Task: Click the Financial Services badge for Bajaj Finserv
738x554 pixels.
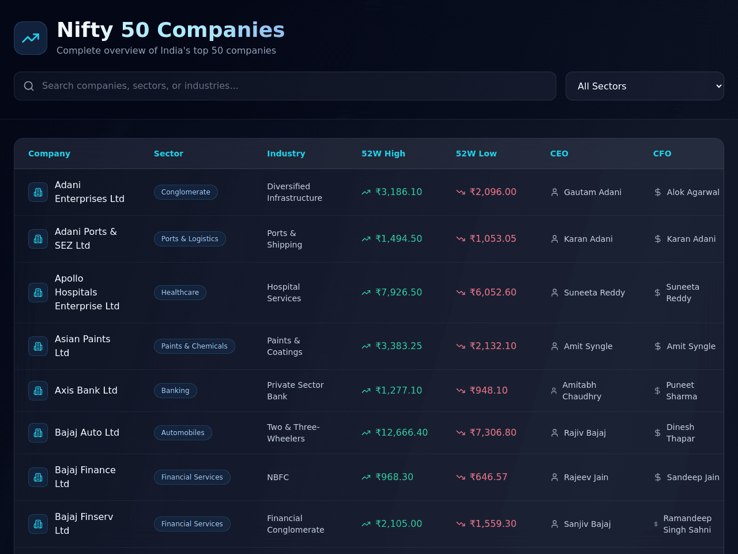Action: 192,524
